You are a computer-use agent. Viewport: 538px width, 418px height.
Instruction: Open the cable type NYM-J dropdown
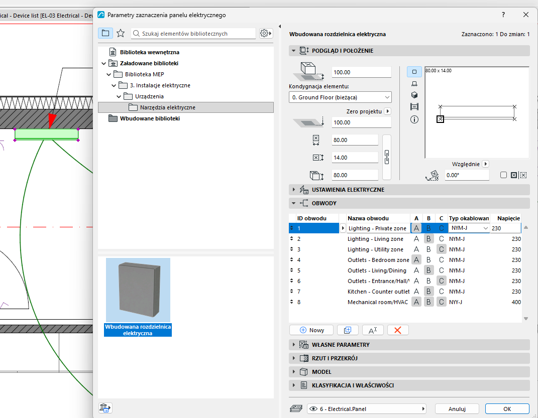[469, 228]
